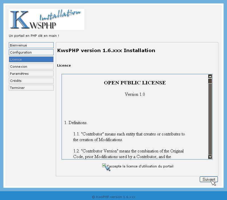Image resolution: width=227 pixels, height=200 pixels.
Task: Go to the Configuration step
Action: click(x=31, y=52)
